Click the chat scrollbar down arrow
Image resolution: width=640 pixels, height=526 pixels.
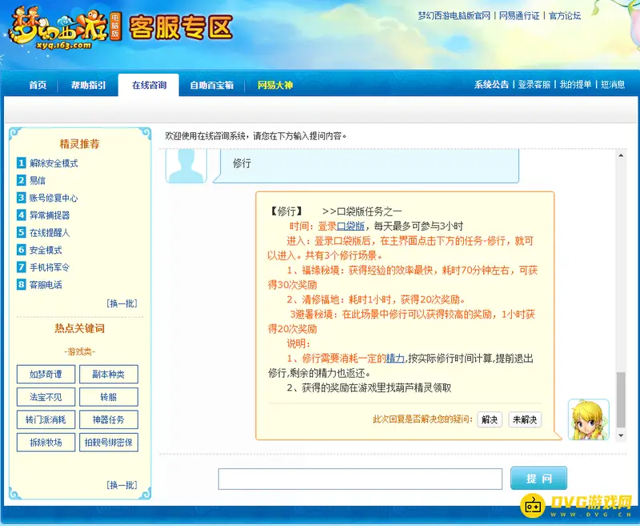coord(621,436)
